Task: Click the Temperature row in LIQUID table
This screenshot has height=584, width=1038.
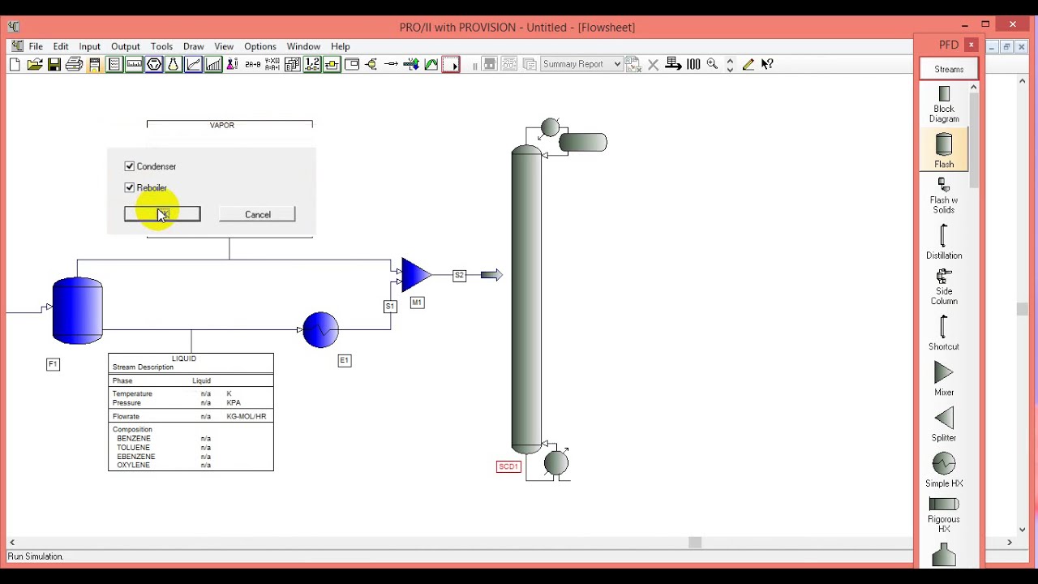Action: [191, 393]
